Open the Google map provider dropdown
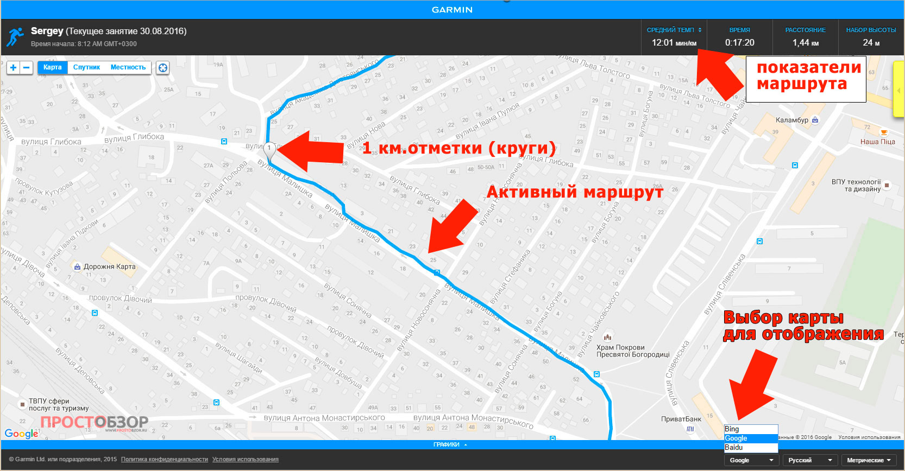The height and width of the screenshot is (471, 905). (x=751, y=460)
